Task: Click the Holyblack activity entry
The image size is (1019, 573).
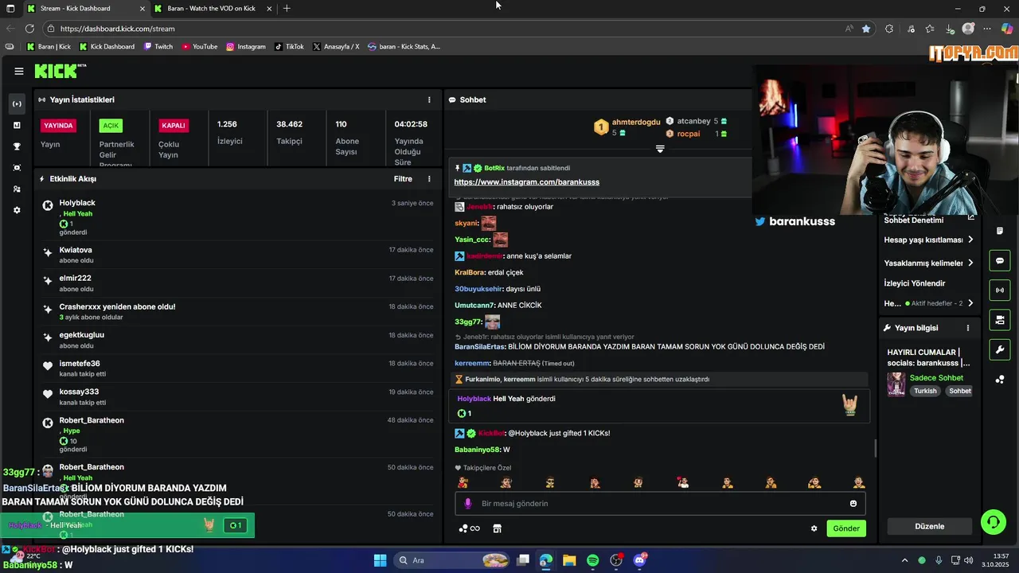Action: coord(238,217)
